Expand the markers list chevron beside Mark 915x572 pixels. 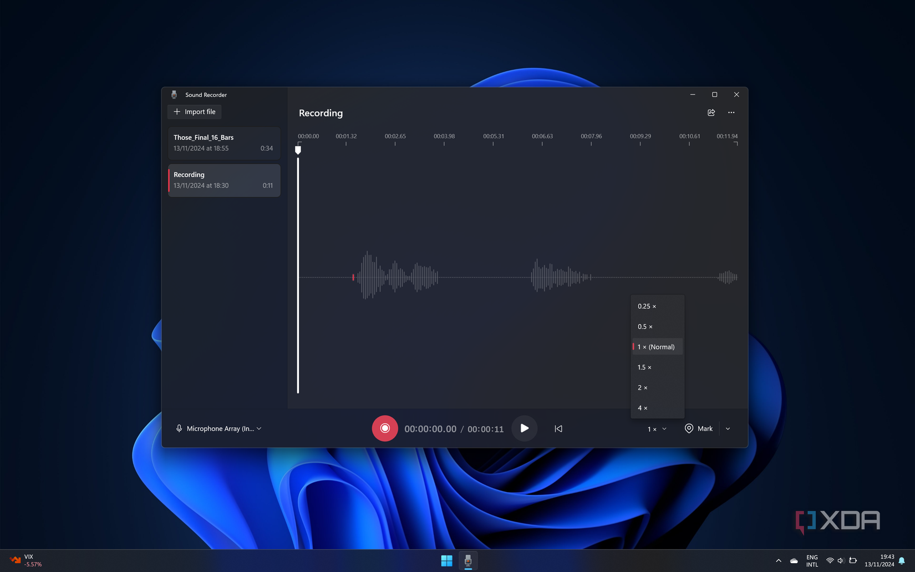coord(728,428)
